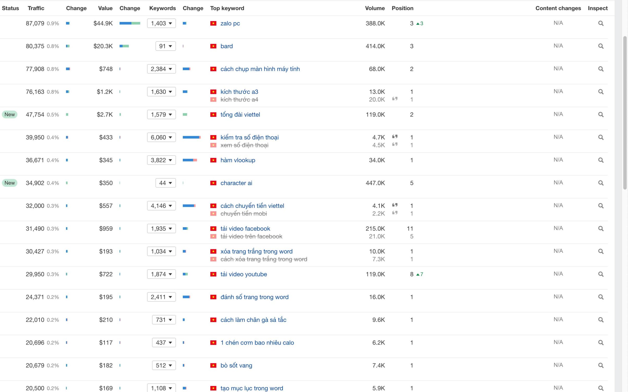Click magnifier for tải video facebook row
628x392 pixels.
click(x=601, y=229)
